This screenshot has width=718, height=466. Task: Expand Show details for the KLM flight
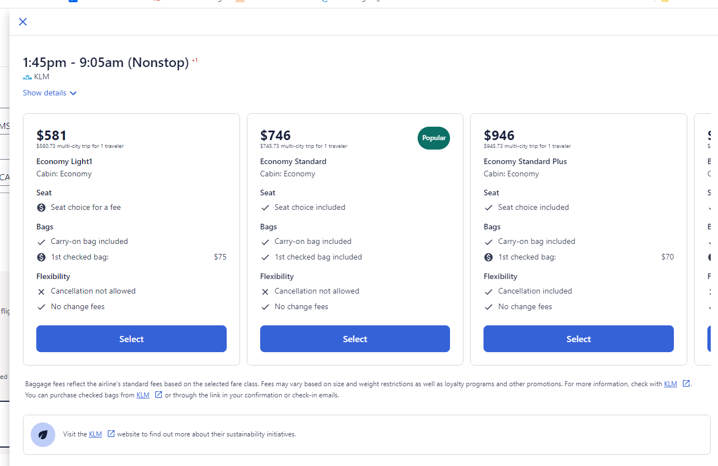click(45, 93)
